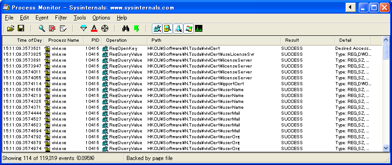
Task: Click the Path column header
Action: [214, 40]
